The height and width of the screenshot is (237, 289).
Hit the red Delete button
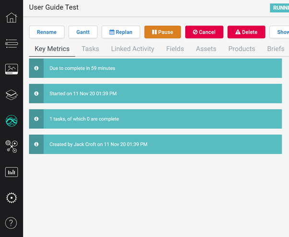[x=246, y=32]
